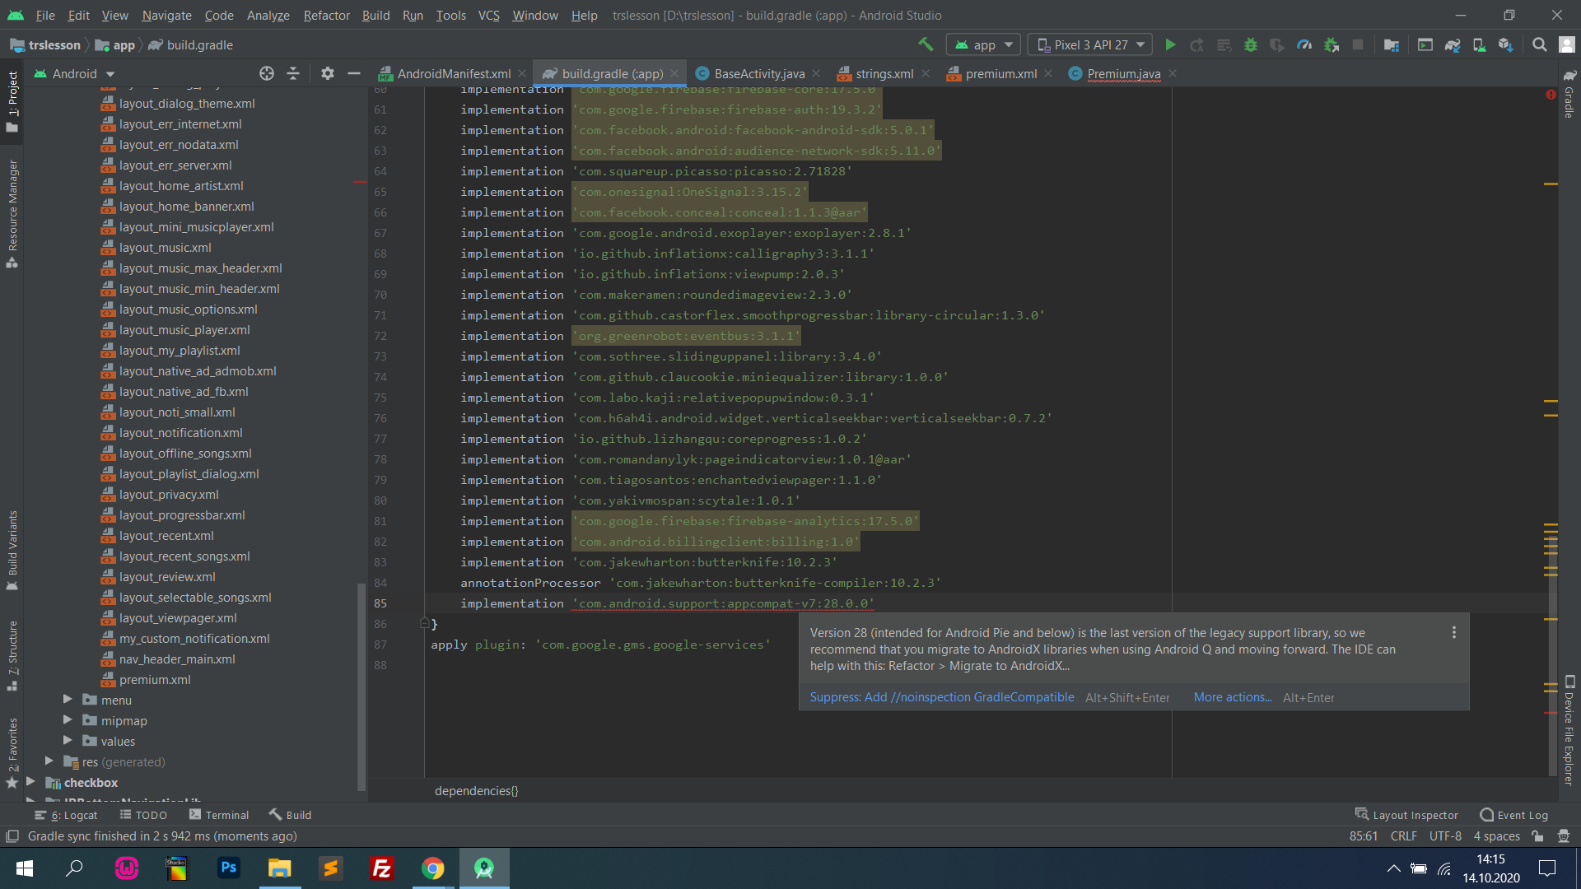Click Collapse All icon in project panel
Screen dimensions: 1581x889
point(293,73)
